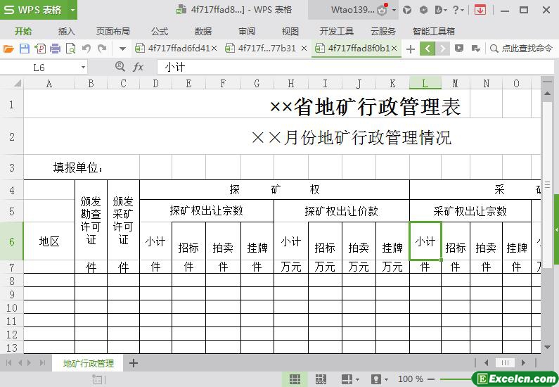Jump to the last sheet navigation arrow
559x387 pixels.
[x=42, y=363]
